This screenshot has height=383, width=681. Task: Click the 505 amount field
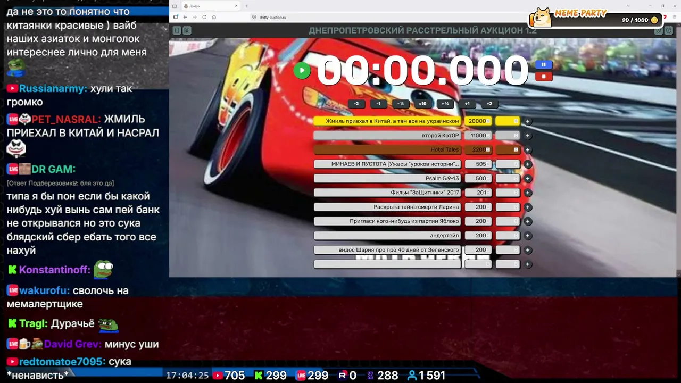(478, 164)
